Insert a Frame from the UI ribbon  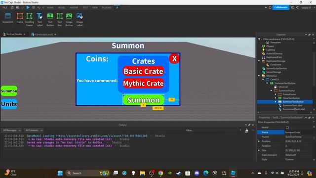coord(20,18)
